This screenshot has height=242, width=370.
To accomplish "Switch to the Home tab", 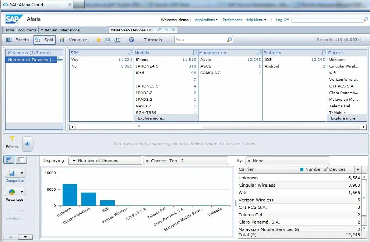I will [9, 30].
